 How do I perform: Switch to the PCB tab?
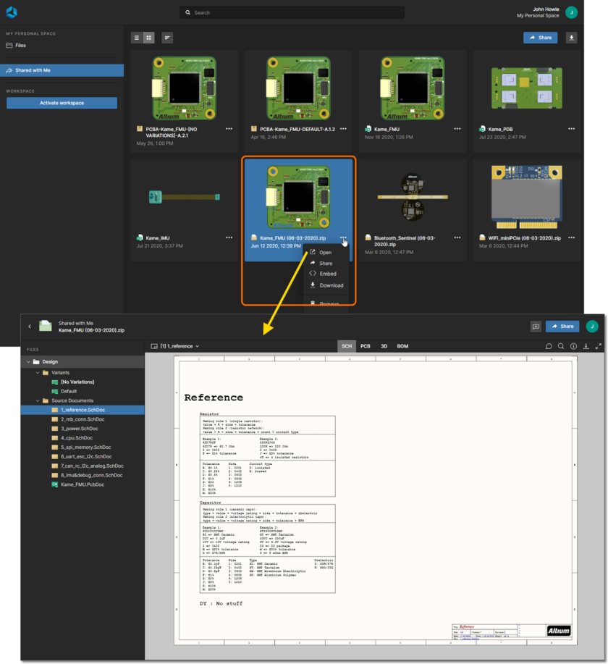[366, 346]
